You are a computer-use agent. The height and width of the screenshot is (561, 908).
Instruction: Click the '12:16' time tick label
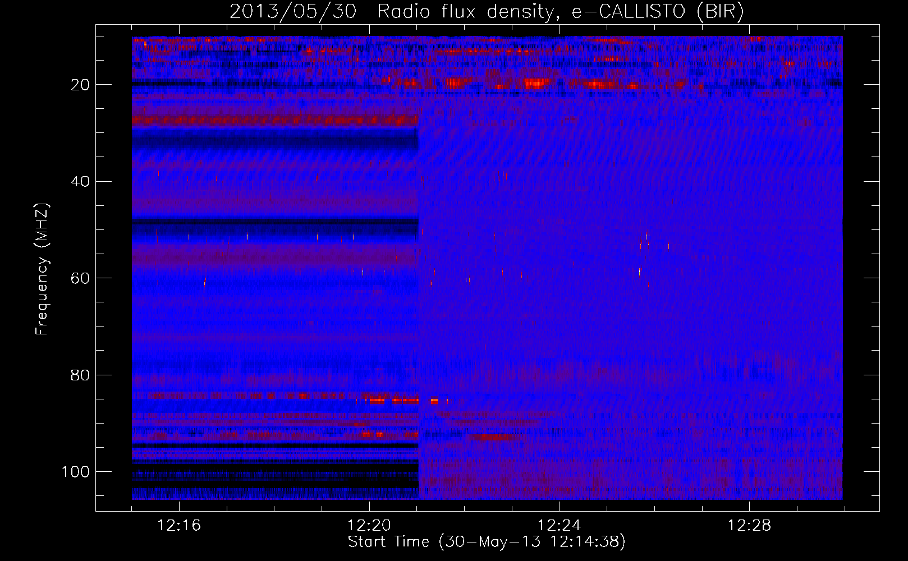point(179,526)
